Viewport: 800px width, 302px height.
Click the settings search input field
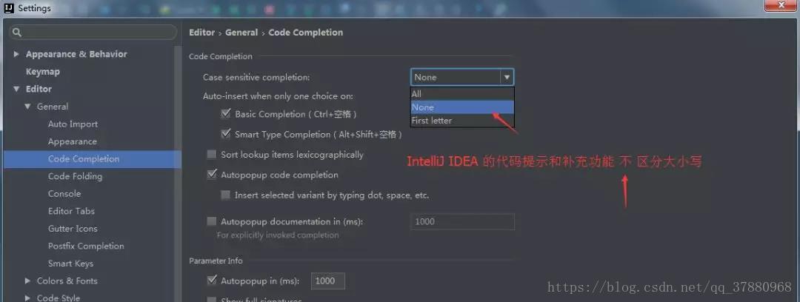click(x=93, y=33)
